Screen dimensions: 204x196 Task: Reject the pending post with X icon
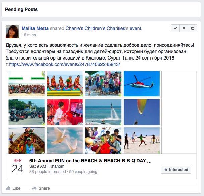184,28
